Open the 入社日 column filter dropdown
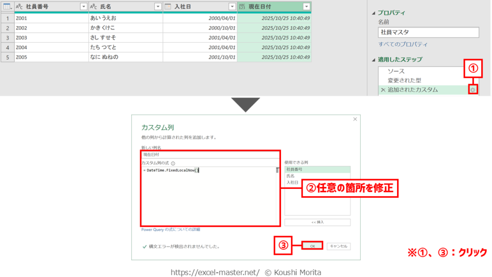Image resolution: width=492 pixels, height=277 pixels. (232, 6)
